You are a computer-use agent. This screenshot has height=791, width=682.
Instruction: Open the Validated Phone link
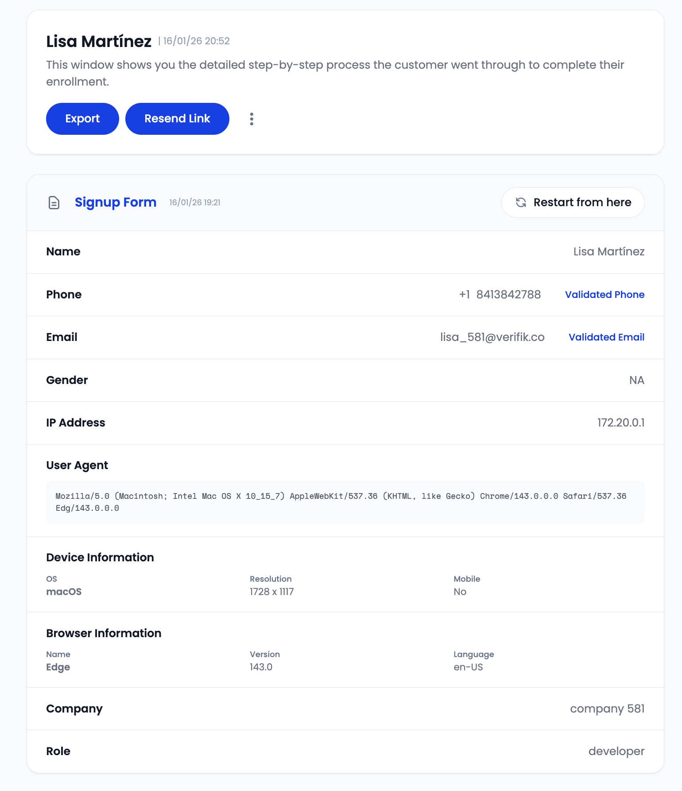(x=604, y=295)
